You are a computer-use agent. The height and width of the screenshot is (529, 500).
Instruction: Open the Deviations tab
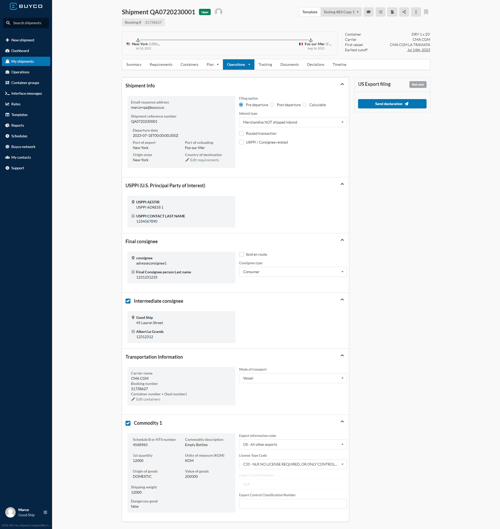315,64
